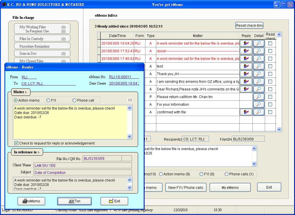This screenshot has height=215, width=295.
Task: Tick Read check box for first overdue memo
Action: 270,43
